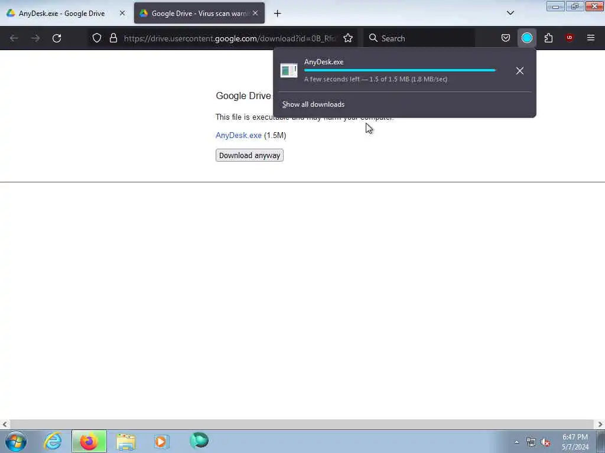Expand the list all tabs chevron

point(510,13)
